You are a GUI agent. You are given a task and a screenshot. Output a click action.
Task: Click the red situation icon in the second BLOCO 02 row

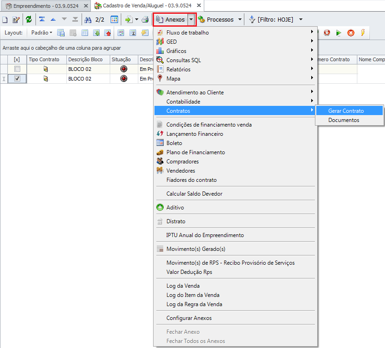pos(124,79)
